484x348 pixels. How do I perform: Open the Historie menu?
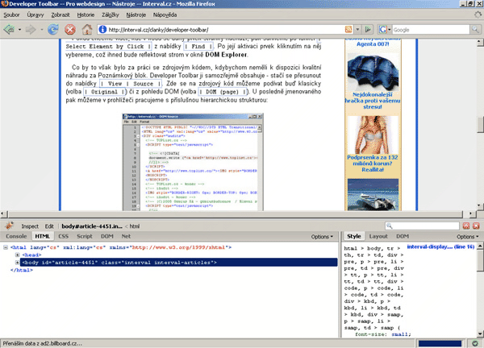click(x=86, y=14)
